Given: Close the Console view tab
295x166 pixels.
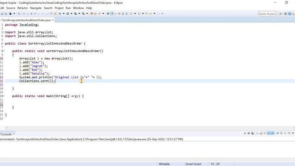Looking at the screenshot, I should coord(14,134).
